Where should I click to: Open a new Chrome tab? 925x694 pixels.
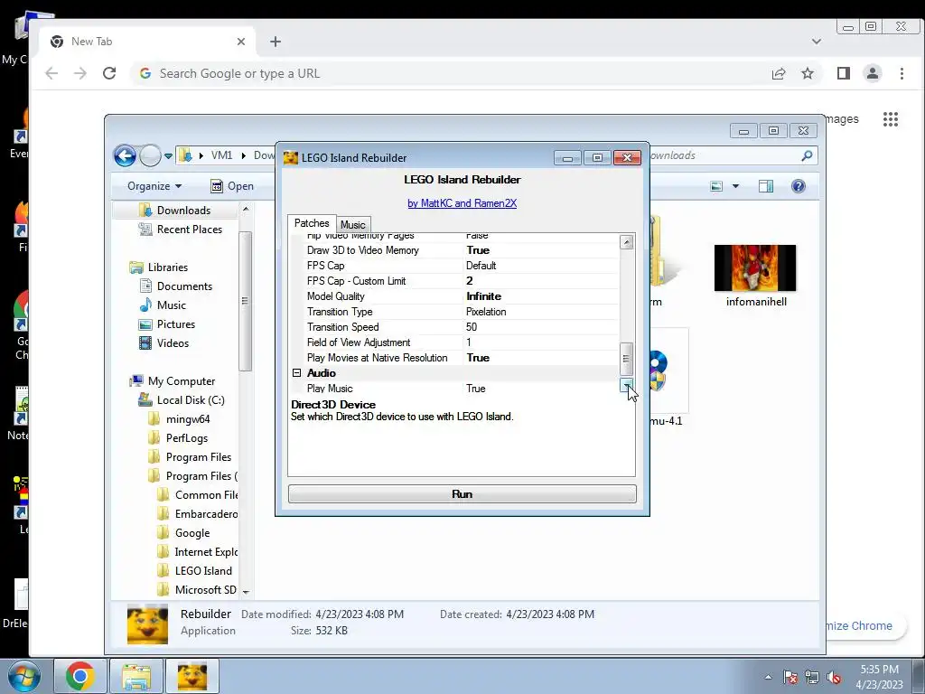[x=276, y=42]
